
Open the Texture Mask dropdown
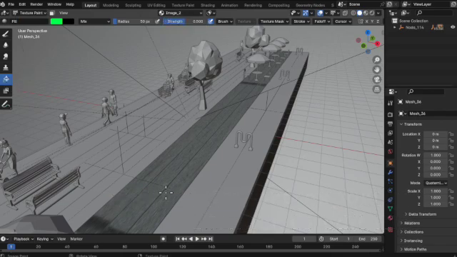tap(274, 21)
